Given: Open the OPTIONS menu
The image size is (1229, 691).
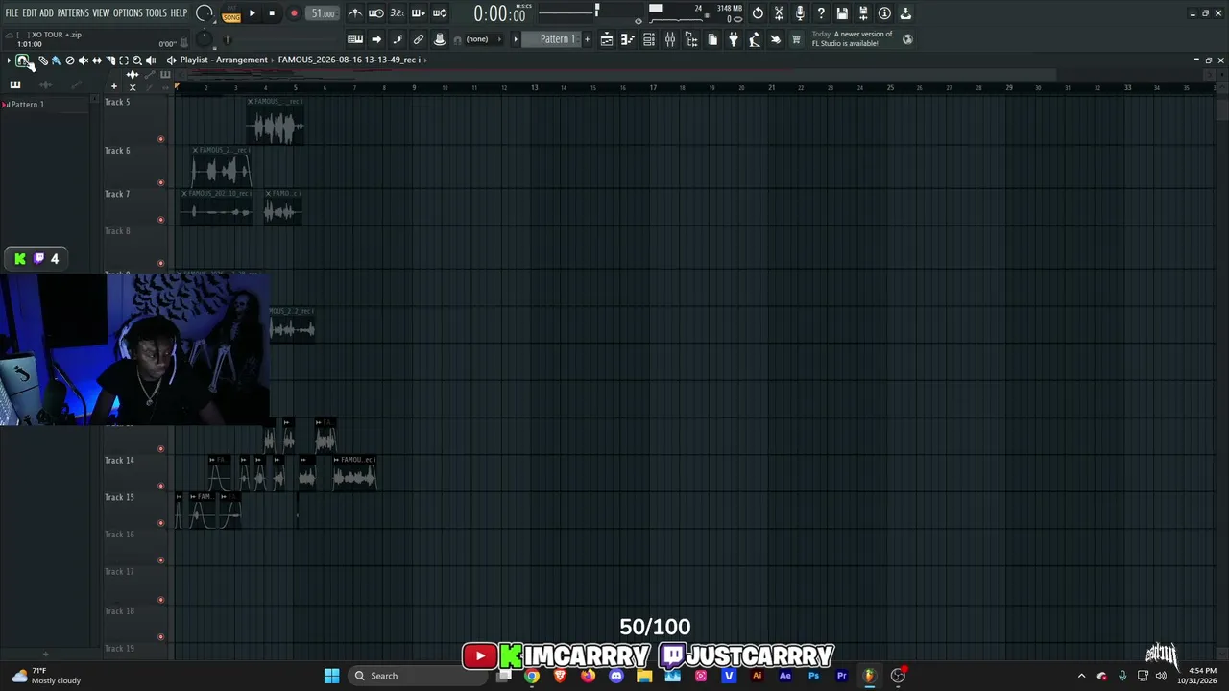Looking at the screenshot, I should [128, 13].
